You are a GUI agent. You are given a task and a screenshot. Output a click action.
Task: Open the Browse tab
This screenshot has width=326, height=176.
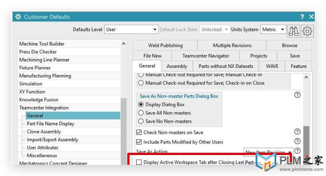click(289, 45)
